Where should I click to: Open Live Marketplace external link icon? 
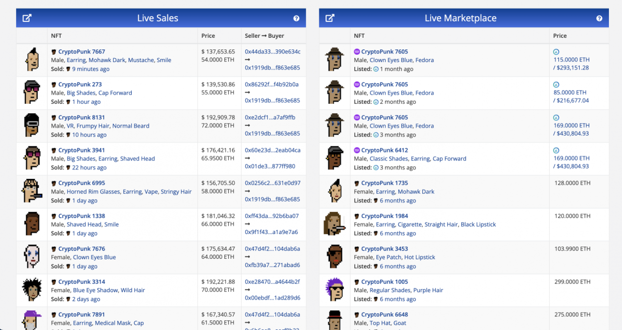point(330,18)
